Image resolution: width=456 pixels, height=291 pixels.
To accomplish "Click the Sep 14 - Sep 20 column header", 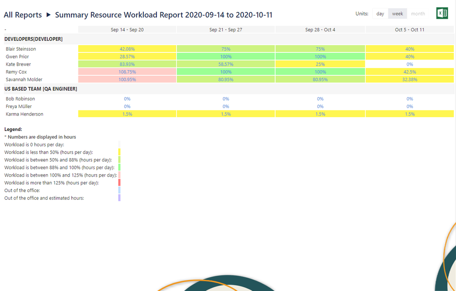I will click(x=127, y=30).
